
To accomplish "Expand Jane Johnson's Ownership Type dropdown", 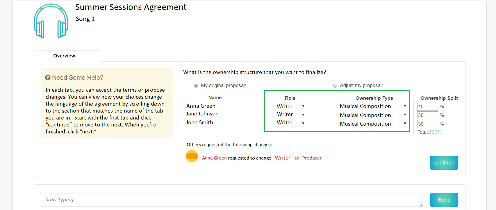I will point(405,115).
